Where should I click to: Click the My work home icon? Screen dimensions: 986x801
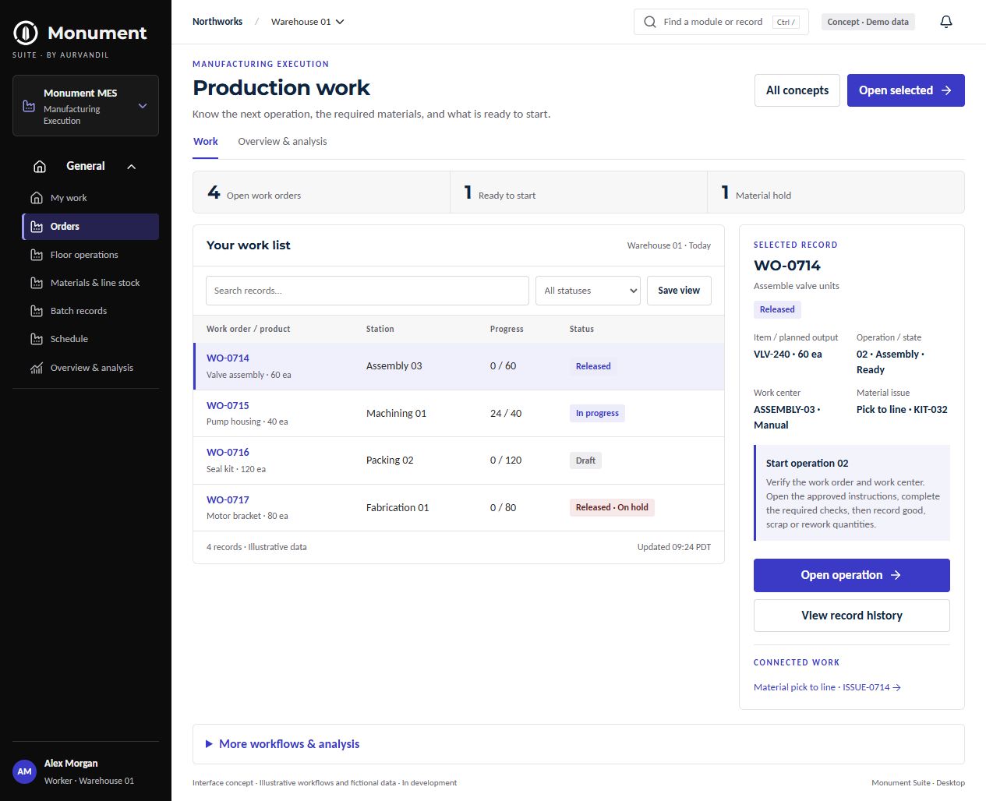[37, 198]
